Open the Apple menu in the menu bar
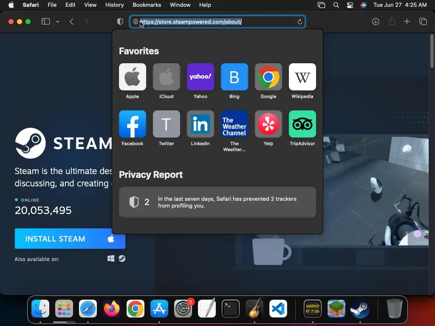 coord(11,5)
